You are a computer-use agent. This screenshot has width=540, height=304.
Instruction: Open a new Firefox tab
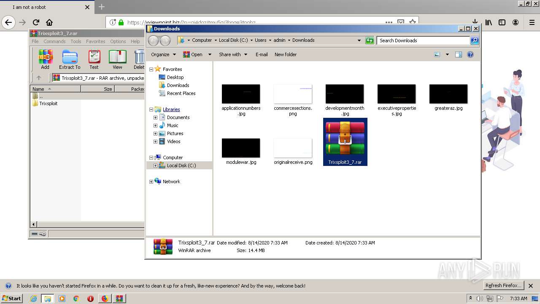101,7
